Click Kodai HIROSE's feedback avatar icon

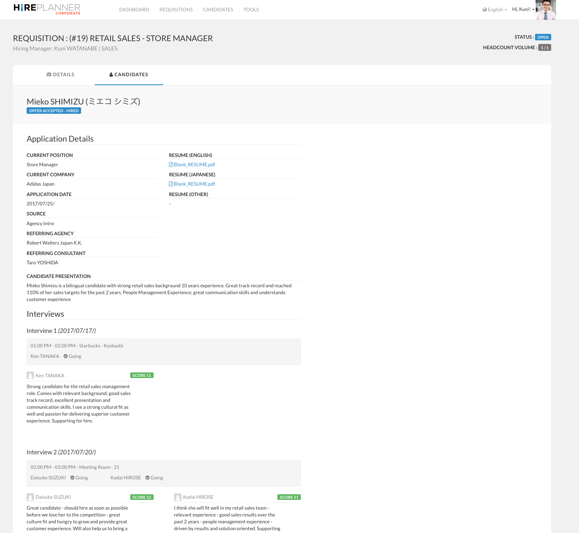(x=178, y=497)
